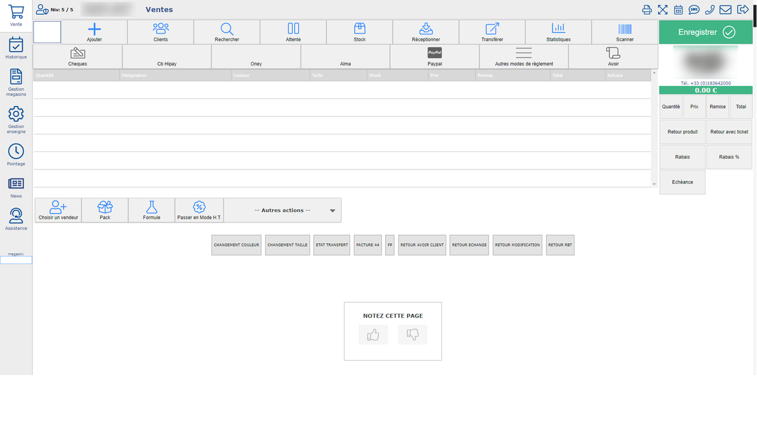
Task: Open the mail envelope icon
Action: click(x=725, y=9)
